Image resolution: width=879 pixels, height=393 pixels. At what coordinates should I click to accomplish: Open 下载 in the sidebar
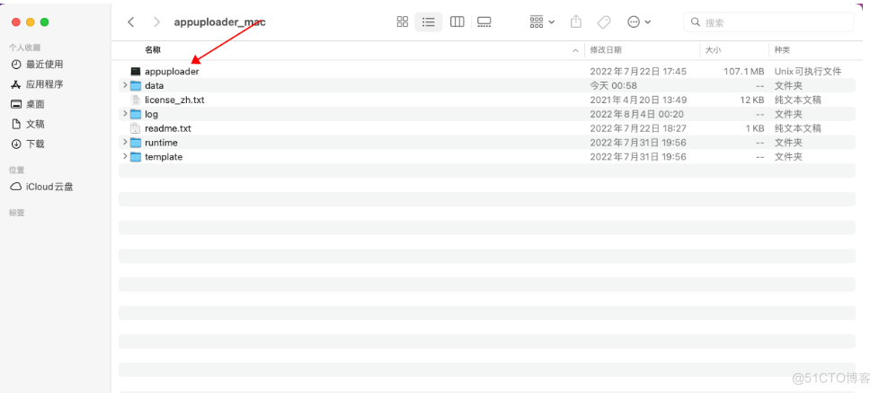pos(28,144)
